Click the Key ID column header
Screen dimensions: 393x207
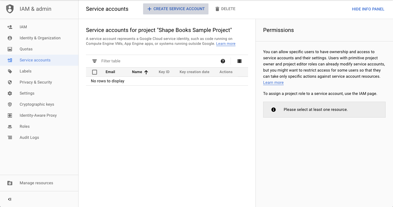[x=164, y=72]
